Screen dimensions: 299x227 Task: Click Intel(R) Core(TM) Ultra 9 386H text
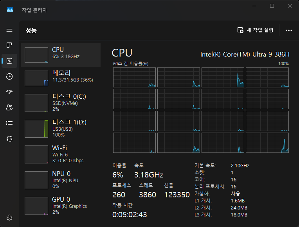pyautogui.click(x=245, y=55)
